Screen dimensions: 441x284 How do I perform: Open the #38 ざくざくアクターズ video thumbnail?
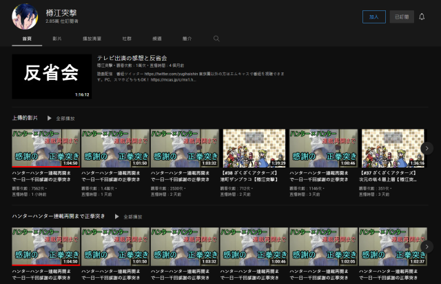(x=252, y=148)
